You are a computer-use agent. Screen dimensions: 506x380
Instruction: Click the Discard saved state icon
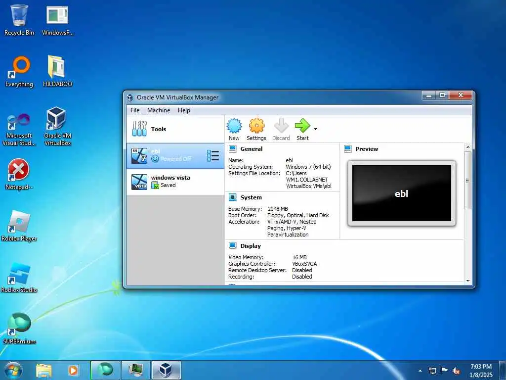tap(281, 126)
